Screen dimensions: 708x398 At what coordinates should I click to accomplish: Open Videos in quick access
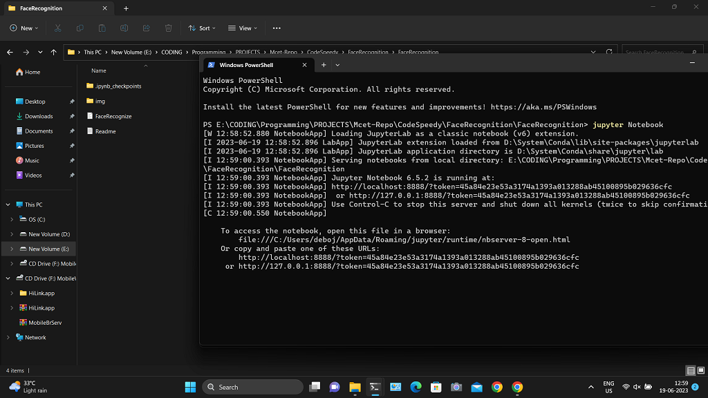click(x=29, y=175)
